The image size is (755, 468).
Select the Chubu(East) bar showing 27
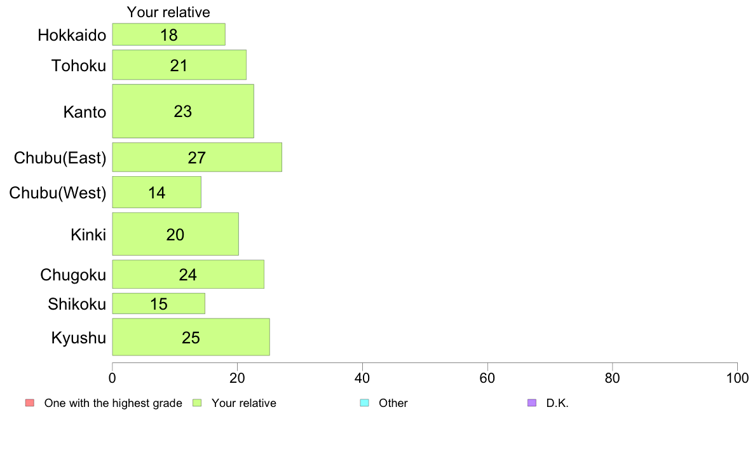point(197,157)
